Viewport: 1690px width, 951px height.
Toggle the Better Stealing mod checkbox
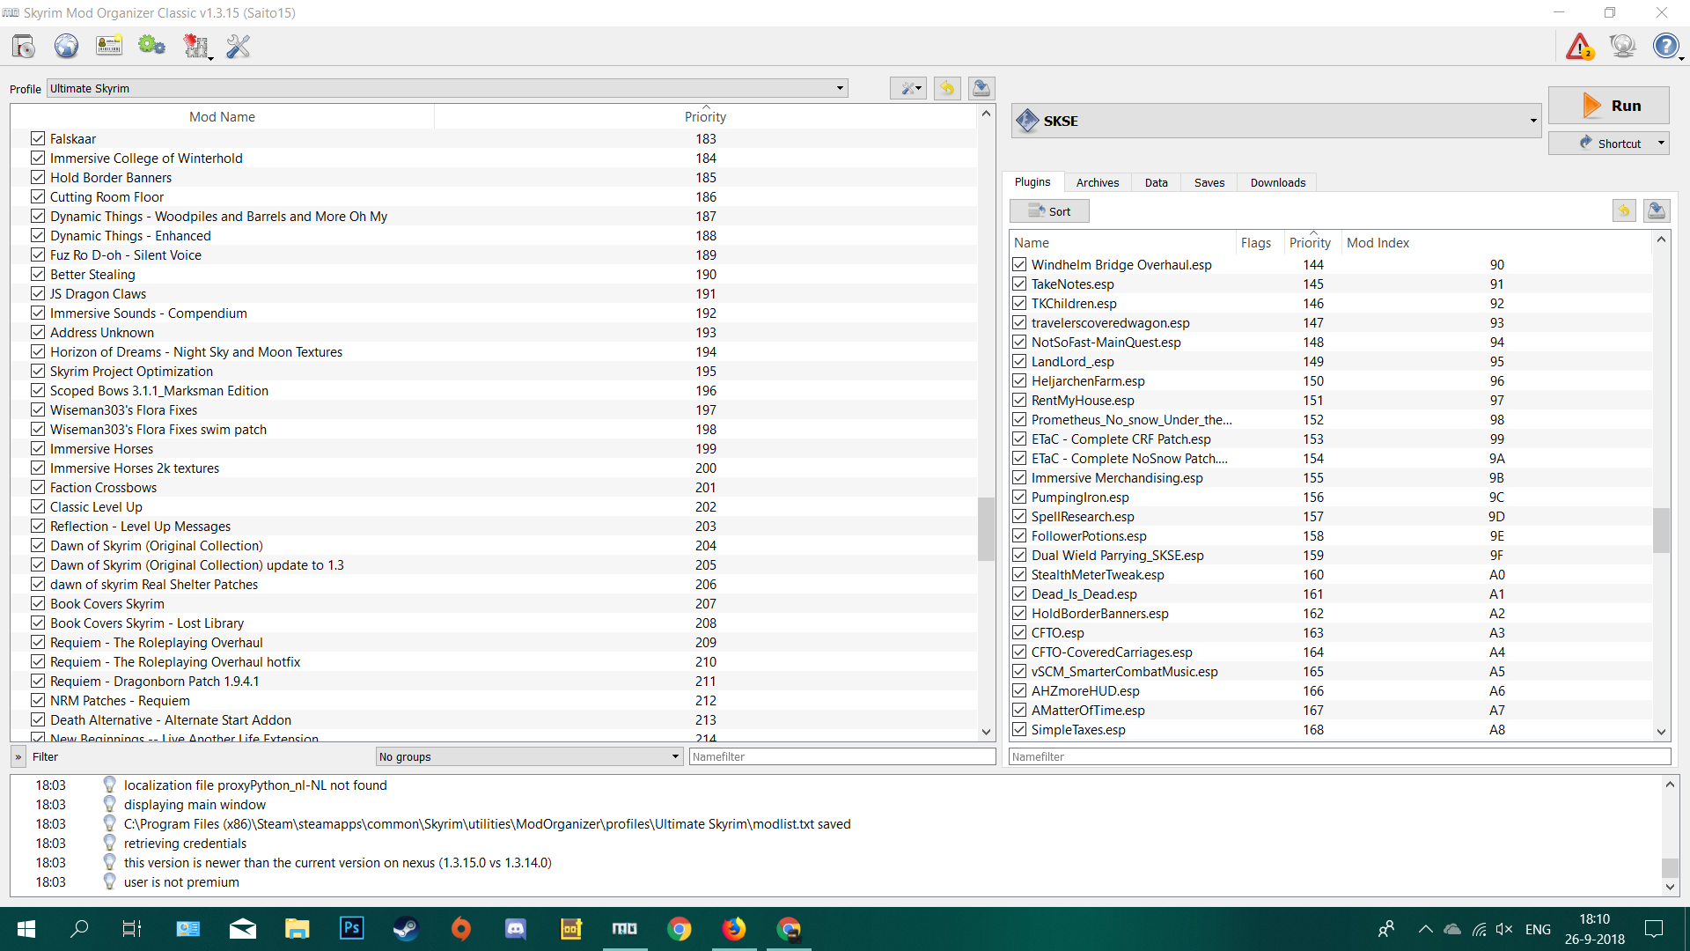(x=38, y=274)
